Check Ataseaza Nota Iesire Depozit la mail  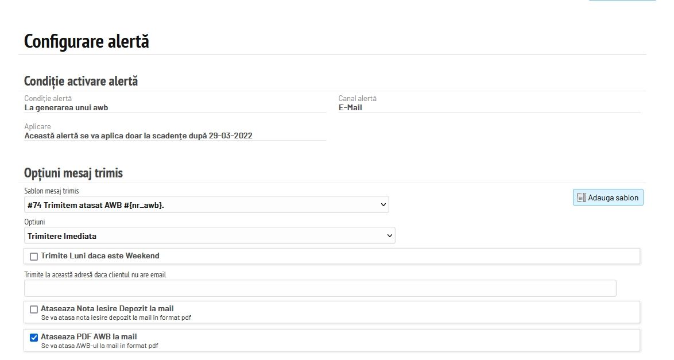pyautogui.click(x=34, y=309)
